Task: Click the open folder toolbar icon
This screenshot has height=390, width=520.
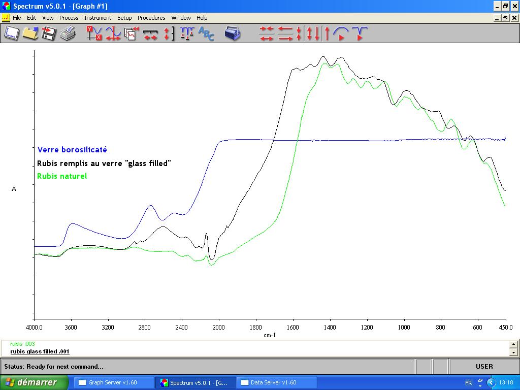Action: pyautogui.click(x=30, y=34)
